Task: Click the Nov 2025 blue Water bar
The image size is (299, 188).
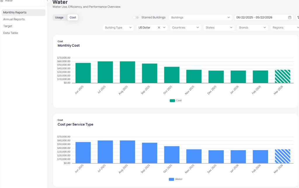Action: click(x=194, y=156)
